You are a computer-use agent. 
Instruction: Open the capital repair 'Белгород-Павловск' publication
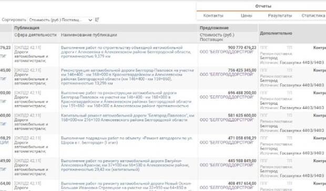[127, 118]
